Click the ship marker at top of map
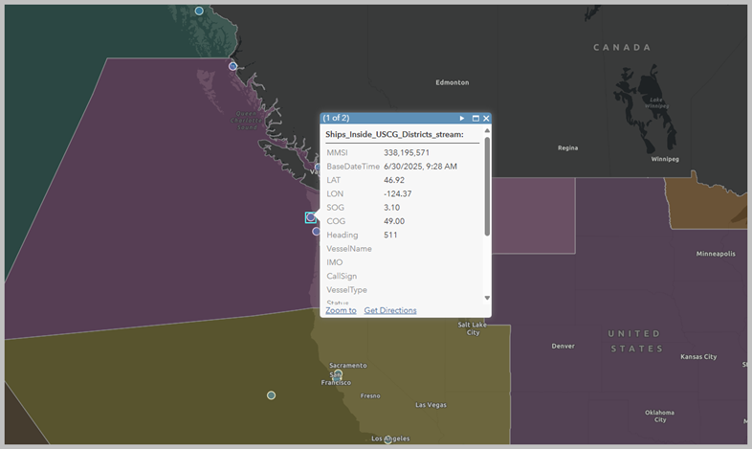Image resolution: width=752 pixels, height=450 pixels. point(199,11)
